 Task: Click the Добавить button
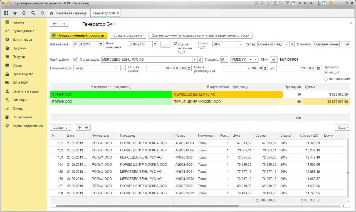[60, 127]
